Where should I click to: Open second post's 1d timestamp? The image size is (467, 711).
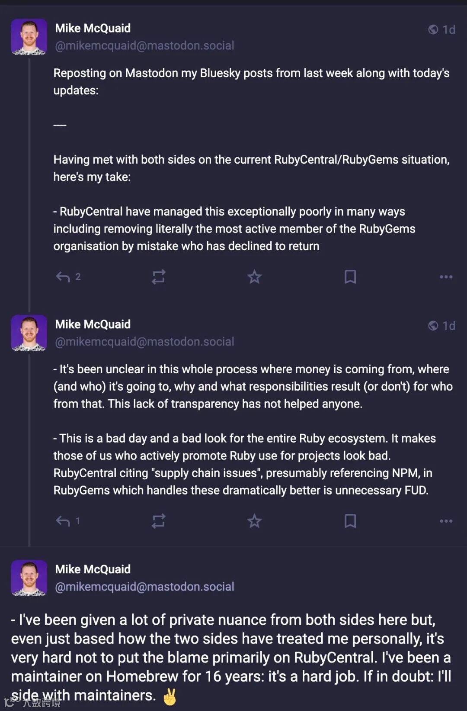coord(449,326)
